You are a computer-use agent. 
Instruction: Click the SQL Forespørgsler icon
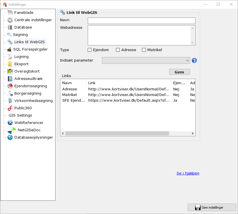tap(9, 49)
